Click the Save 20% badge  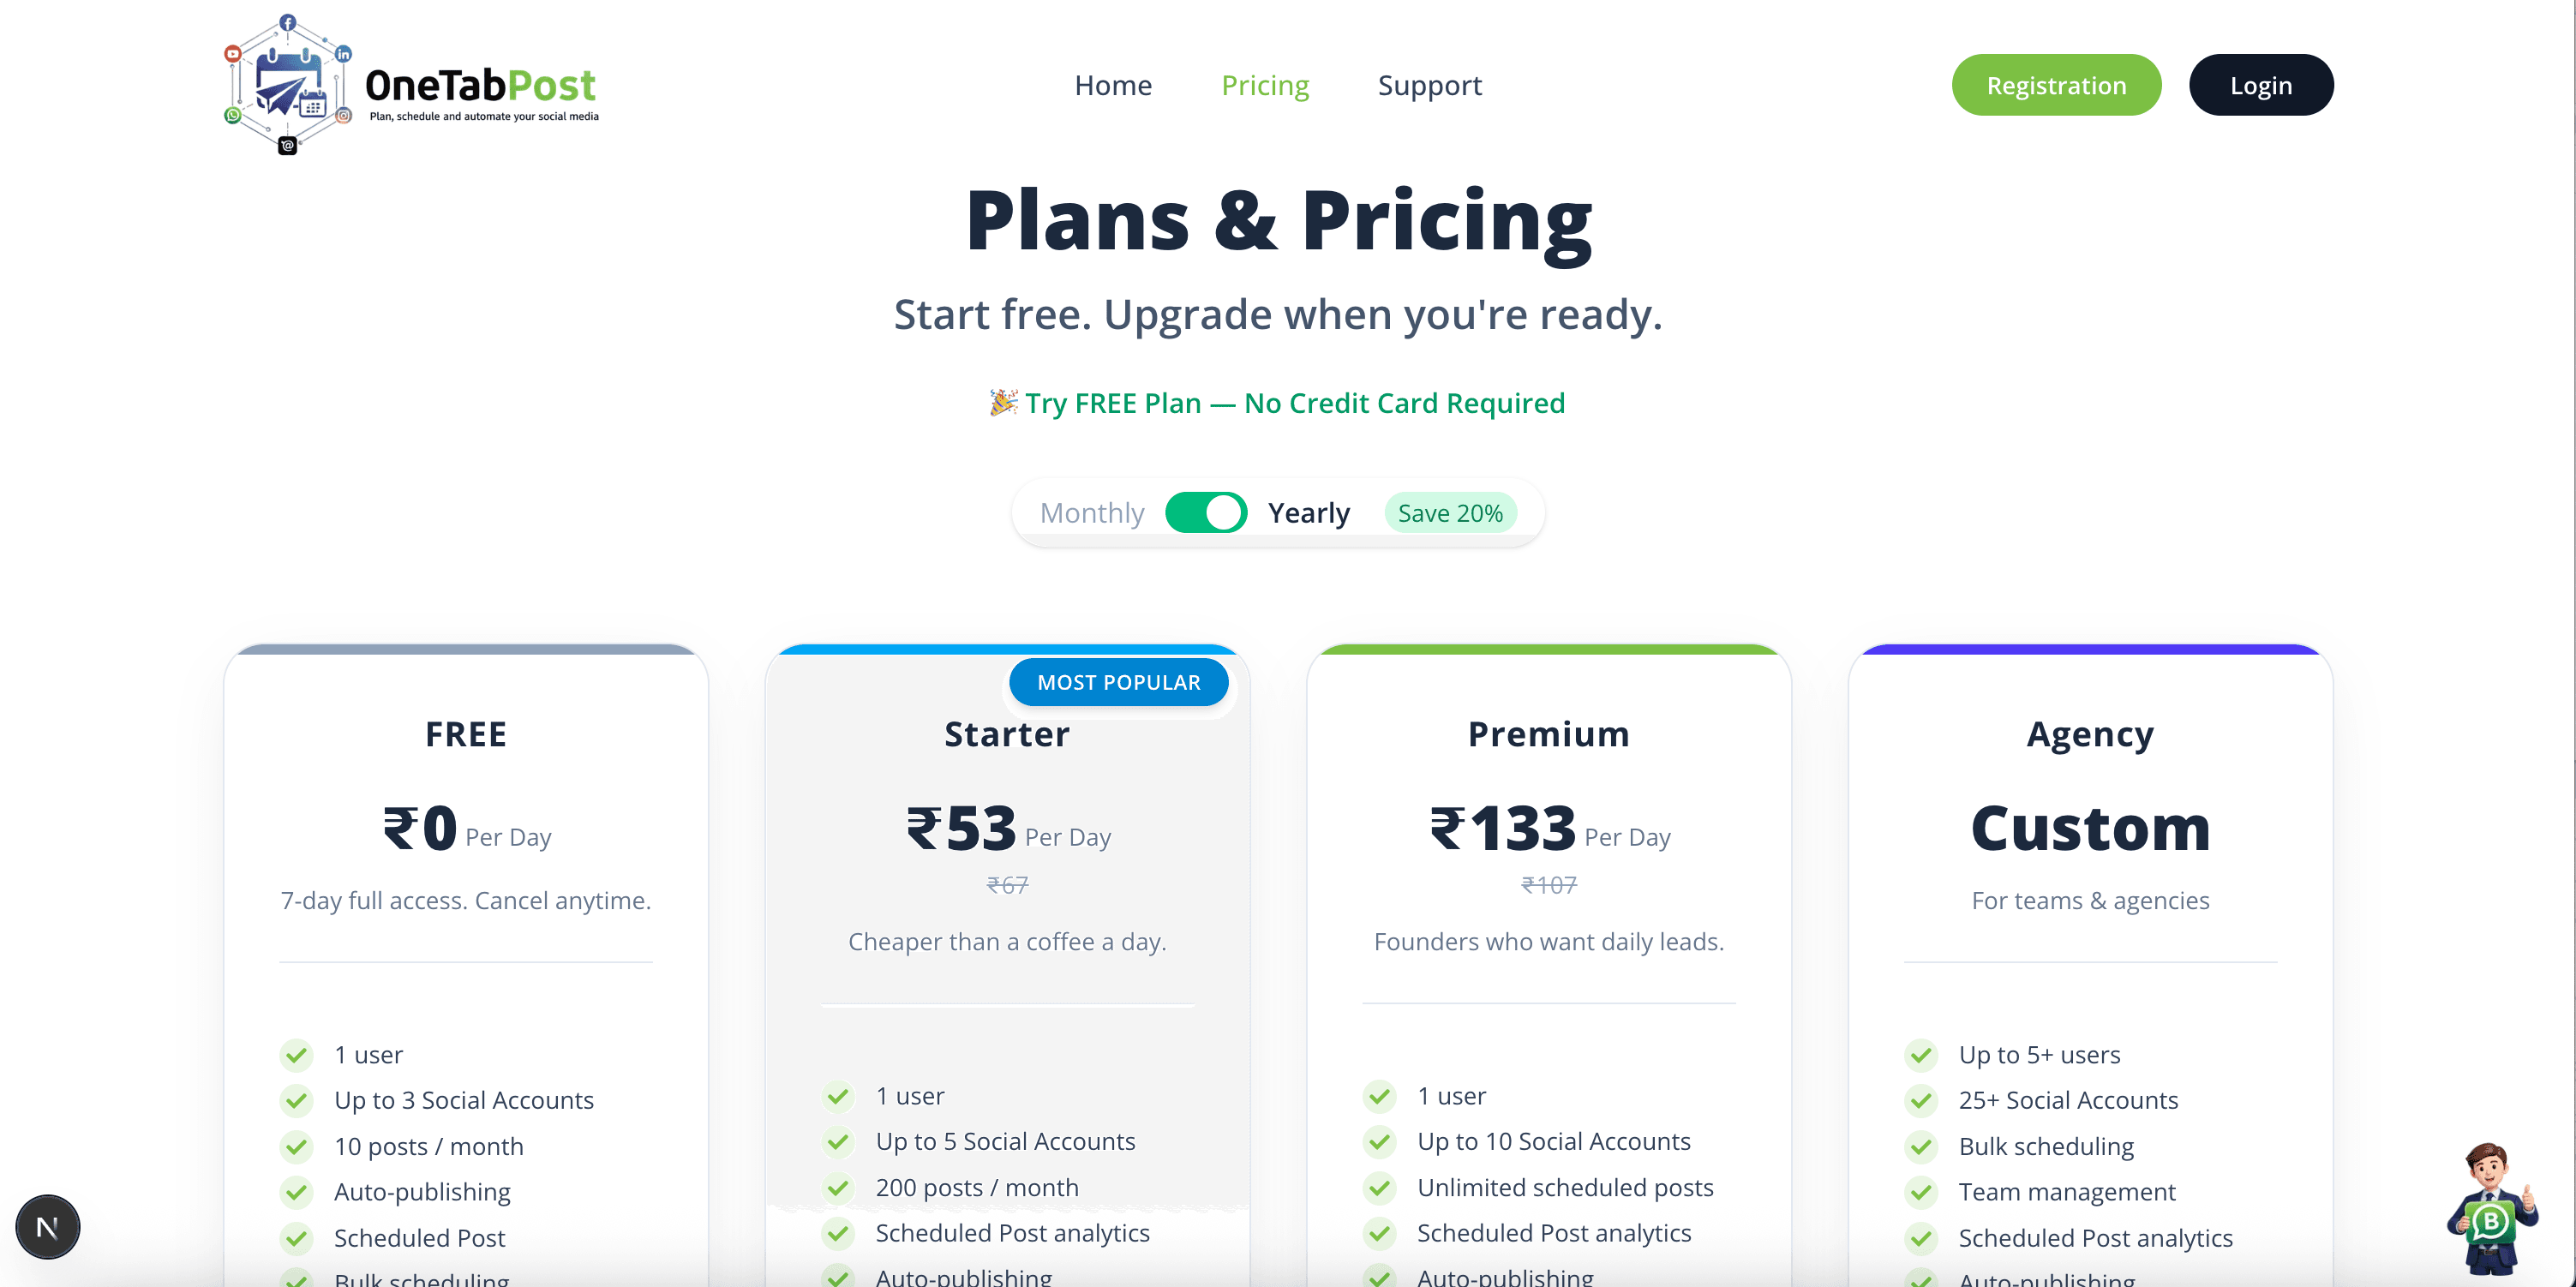coord(1450,513)
